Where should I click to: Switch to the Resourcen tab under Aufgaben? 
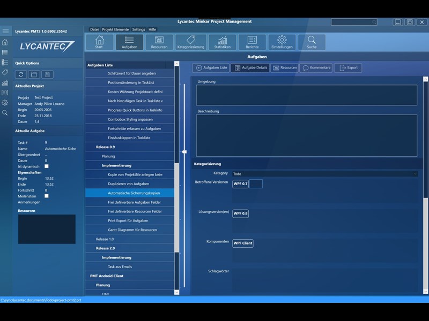284,68
